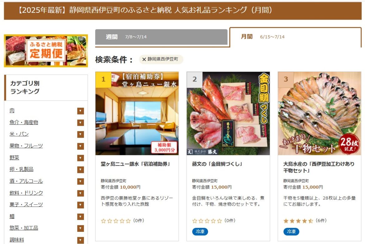Open the 金目鯛づくし product image
The image size is (365, 244).
228,113
